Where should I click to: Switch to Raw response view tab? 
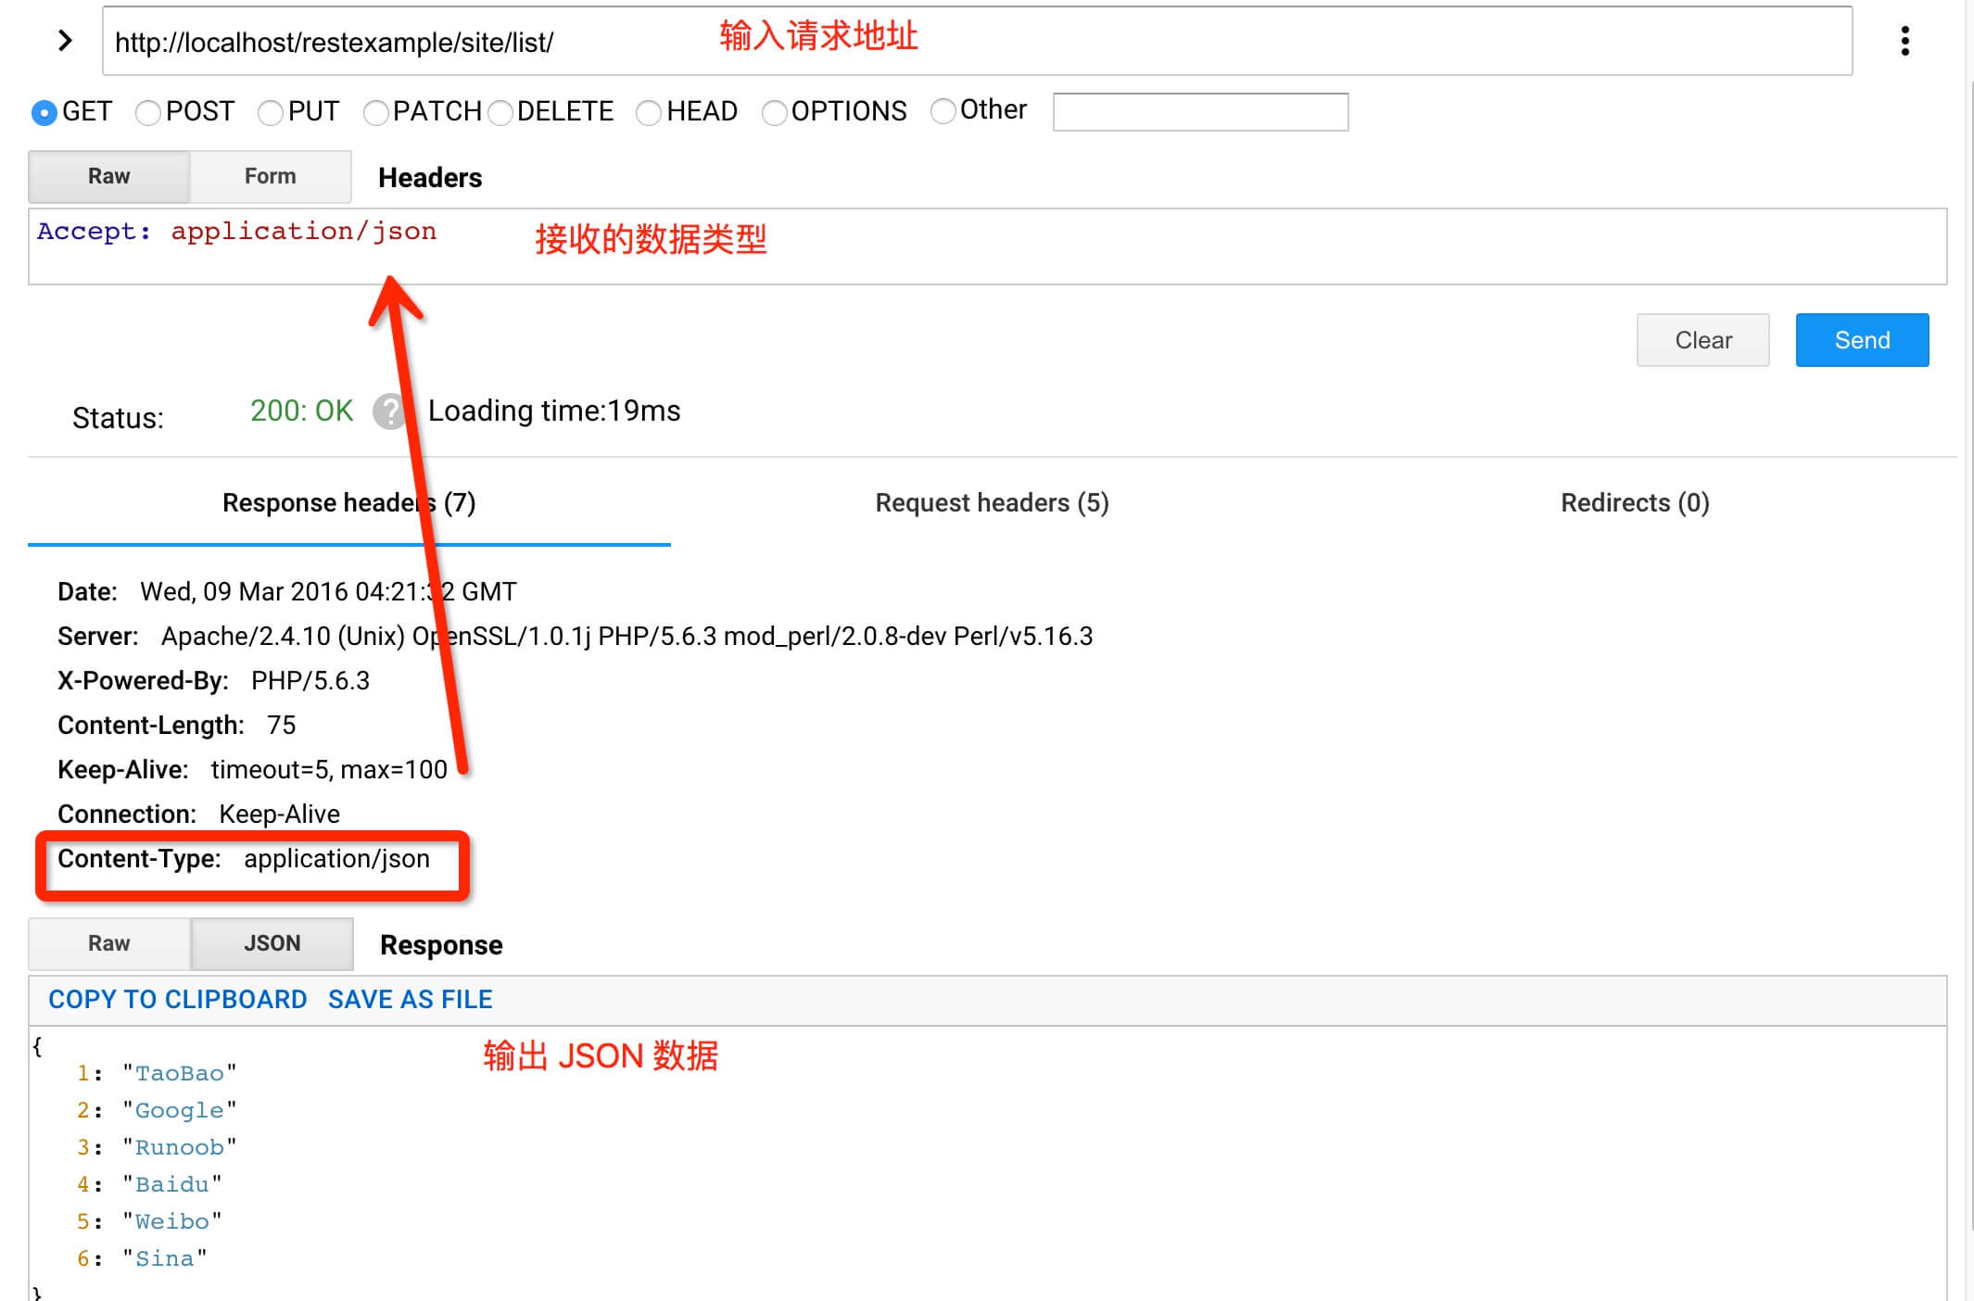coord(110,942)
